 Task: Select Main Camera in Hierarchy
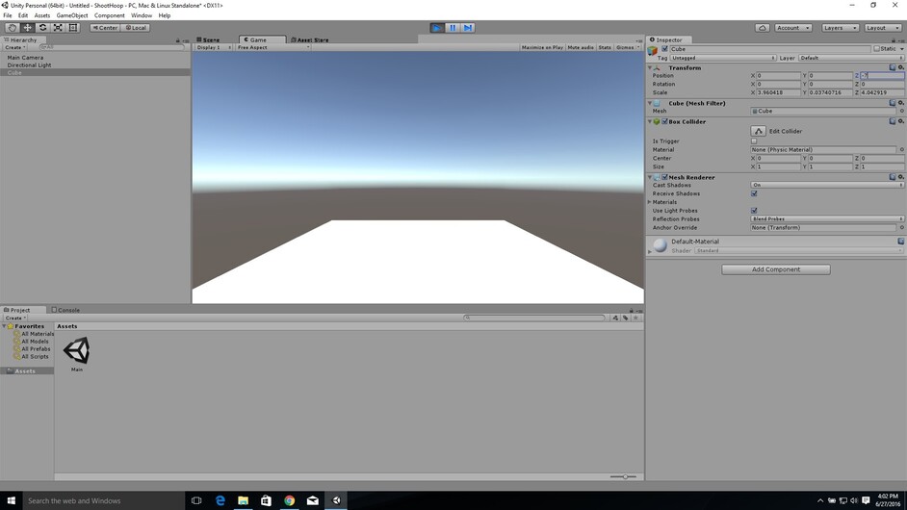coord(25,57)
